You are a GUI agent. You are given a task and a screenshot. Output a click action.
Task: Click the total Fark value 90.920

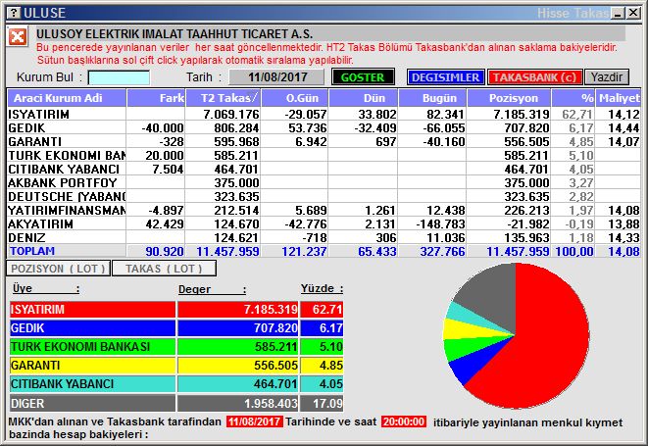click(x=165, y=251)
